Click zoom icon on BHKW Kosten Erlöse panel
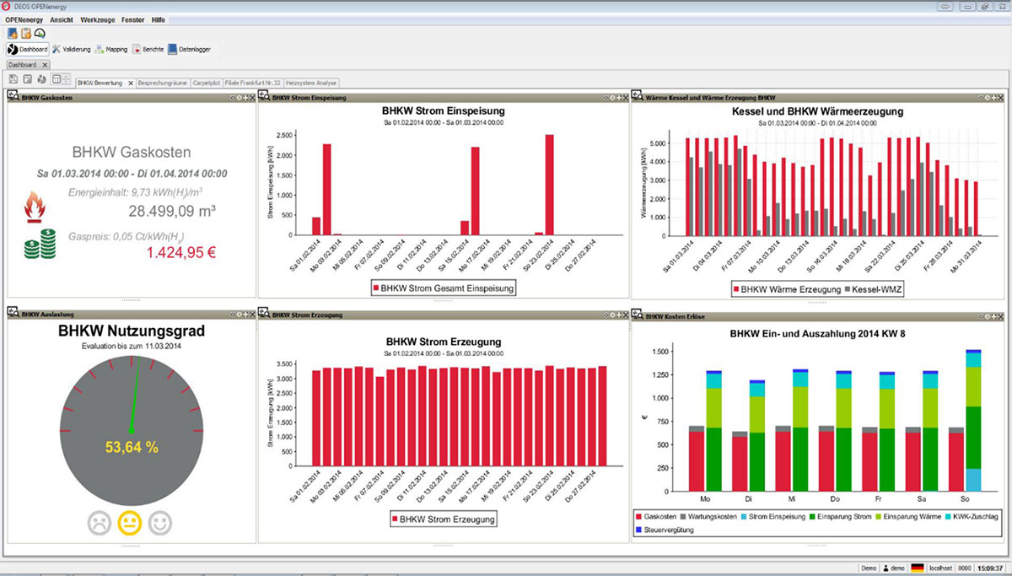 pos(638,315)
